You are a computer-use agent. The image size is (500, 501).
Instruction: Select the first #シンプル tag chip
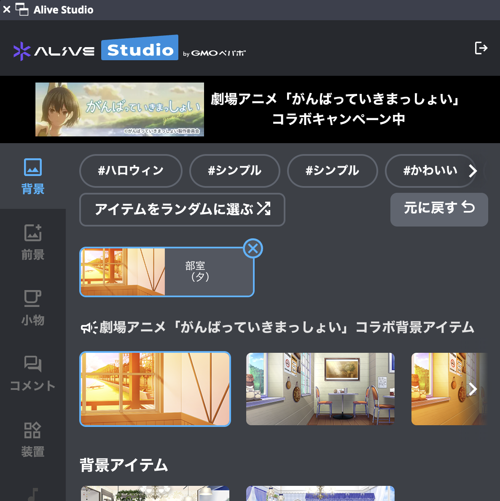point(235,171)
